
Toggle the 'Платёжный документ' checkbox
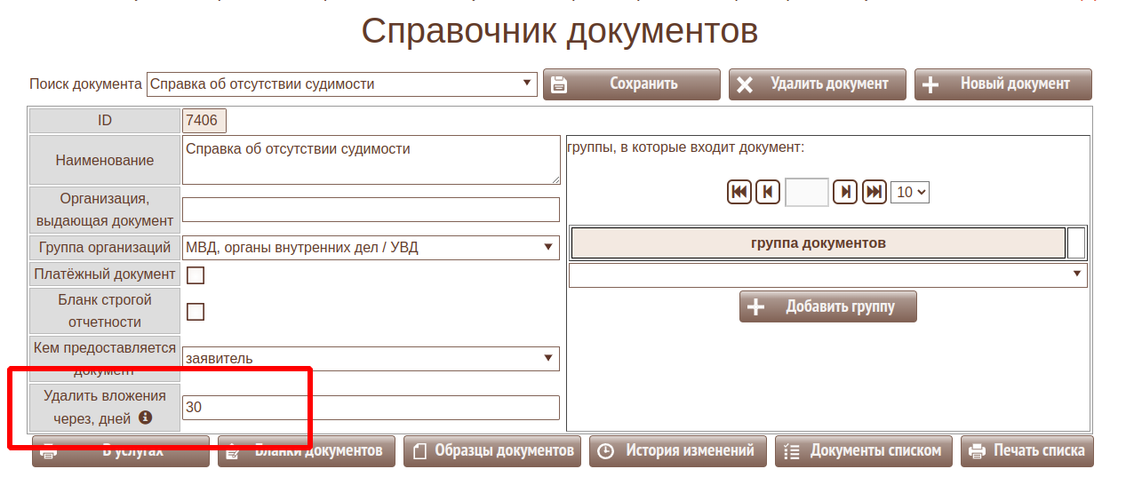pos(196,275)
